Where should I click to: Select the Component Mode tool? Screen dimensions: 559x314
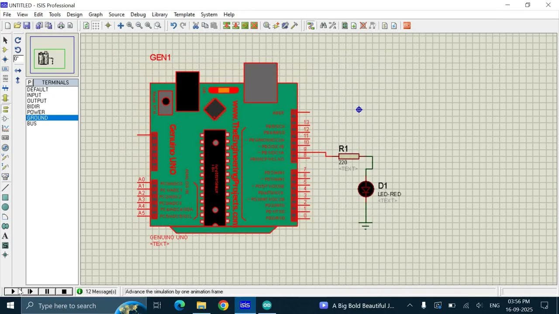[5, 50]
